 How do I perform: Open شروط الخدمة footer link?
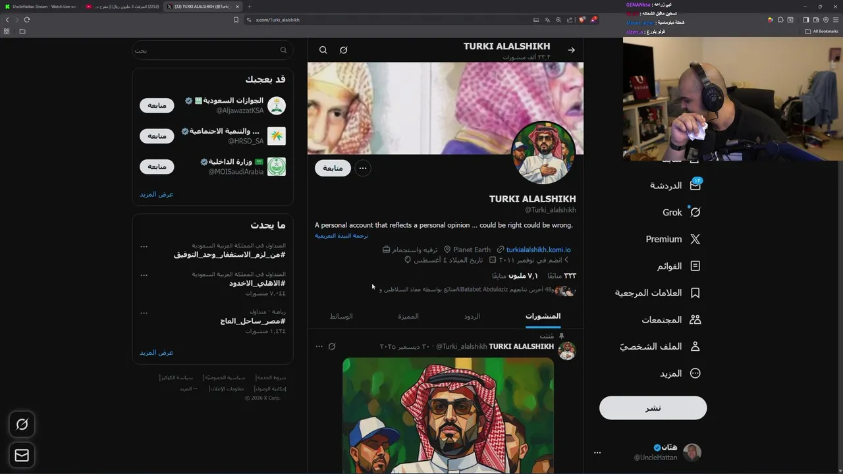tap(271, 378)
